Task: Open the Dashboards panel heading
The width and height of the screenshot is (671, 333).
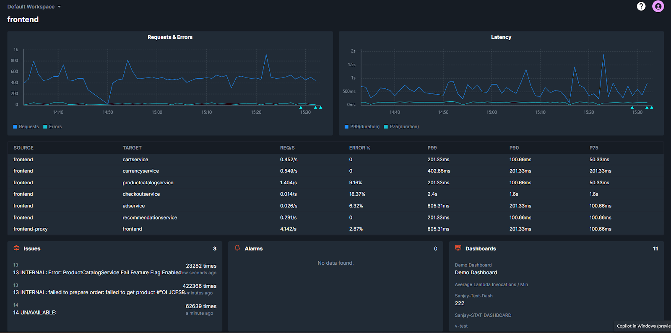Action: (x=481, y=248)
